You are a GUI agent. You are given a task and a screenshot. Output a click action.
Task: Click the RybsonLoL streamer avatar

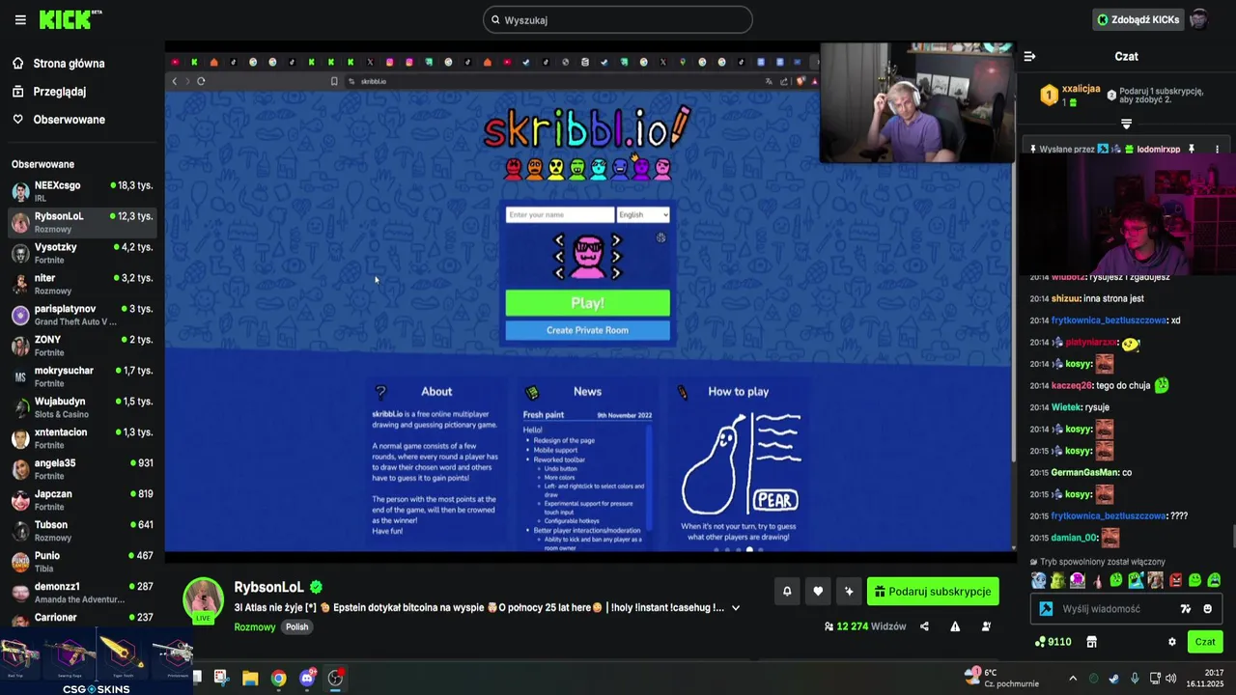[x=204, y=600]
